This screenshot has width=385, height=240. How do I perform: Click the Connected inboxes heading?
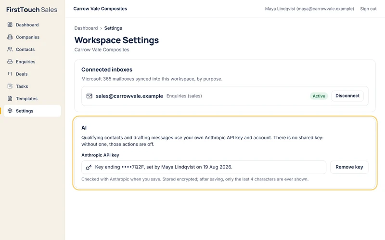click(107, 70)
